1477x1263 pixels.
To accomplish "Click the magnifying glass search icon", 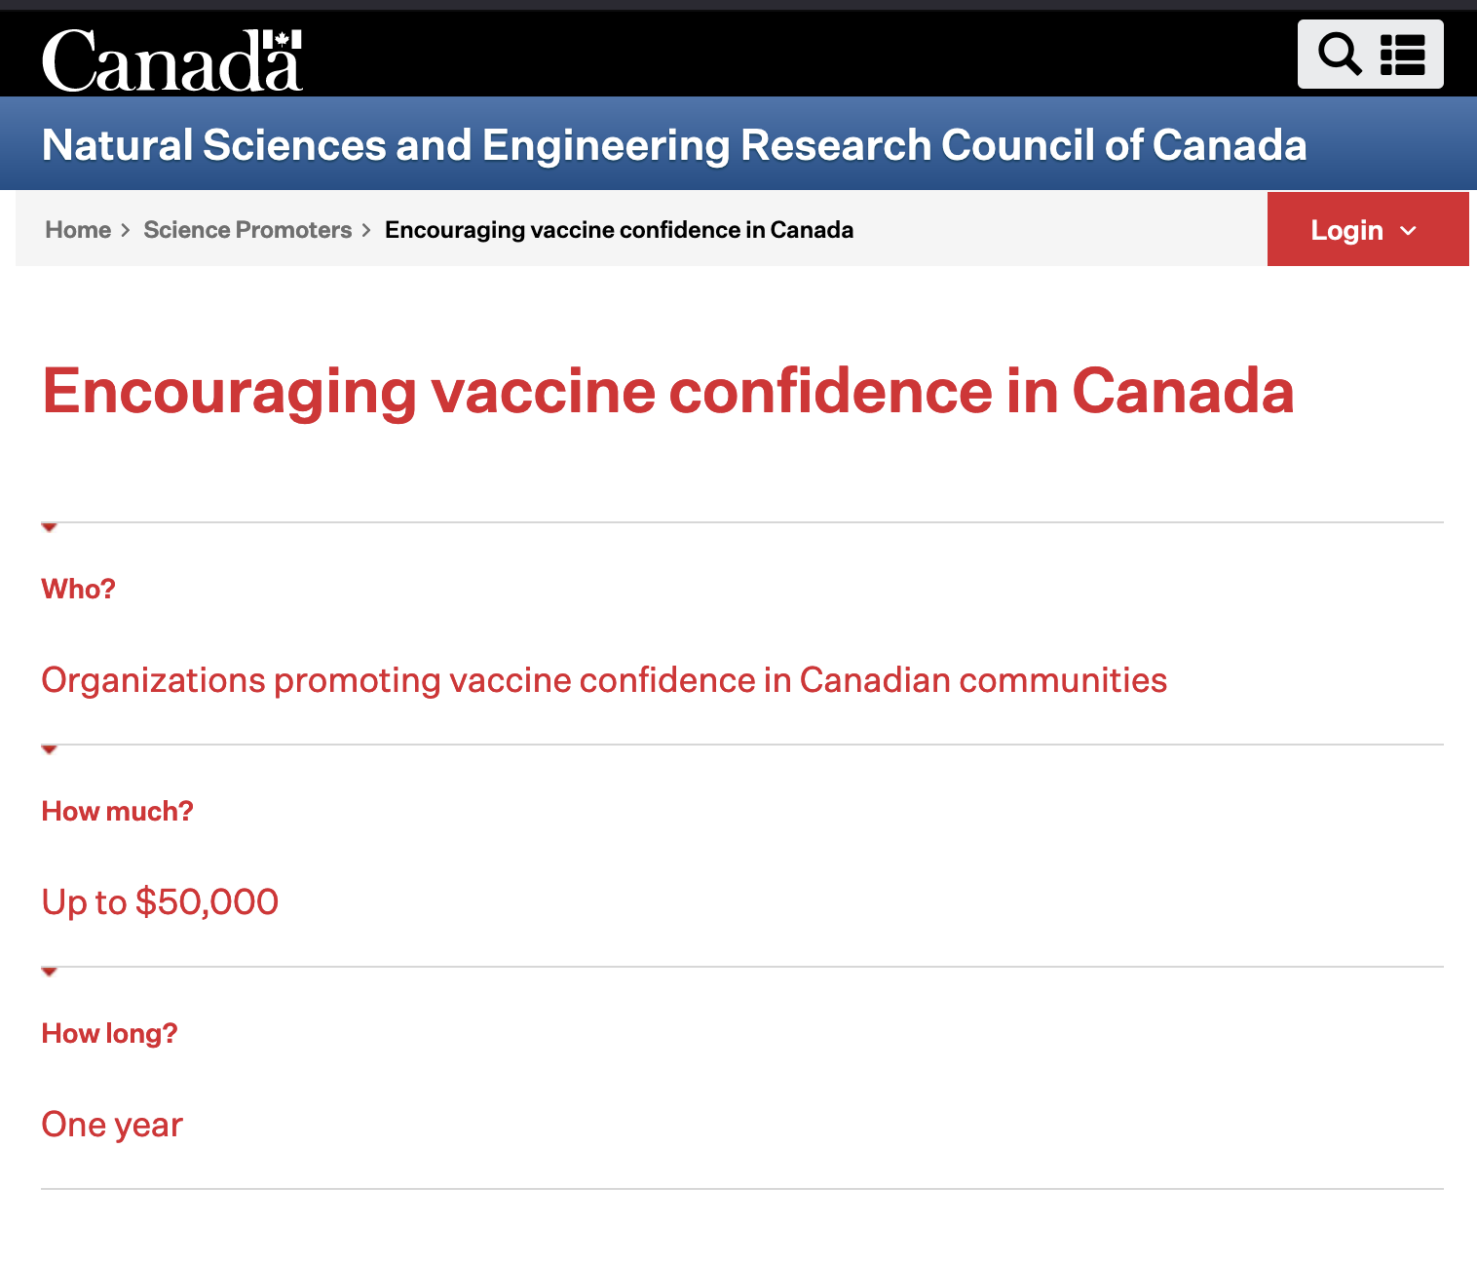I will coord(1340,55).
